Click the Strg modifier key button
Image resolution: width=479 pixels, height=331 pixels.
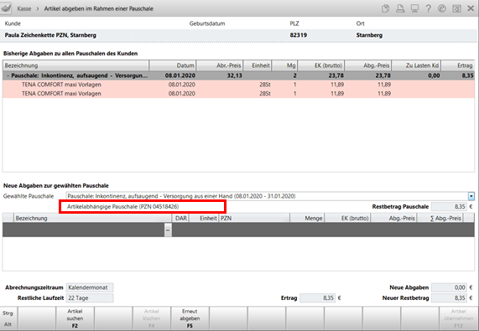click(x=8, y=313)
